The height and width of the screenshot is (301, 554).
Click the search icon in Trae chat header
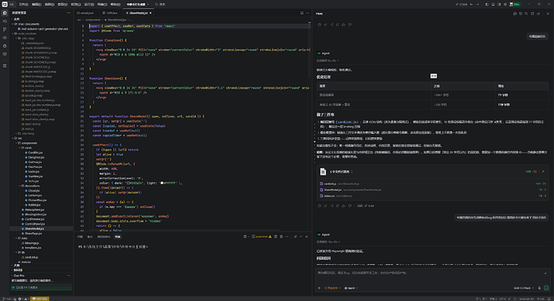point(526,14)
